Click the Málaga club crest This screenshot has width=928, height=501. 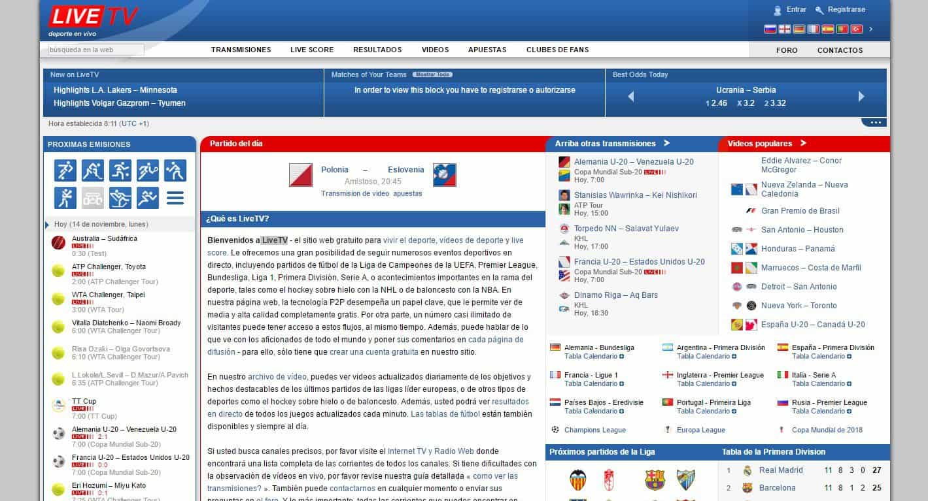(x=686, y=480)
